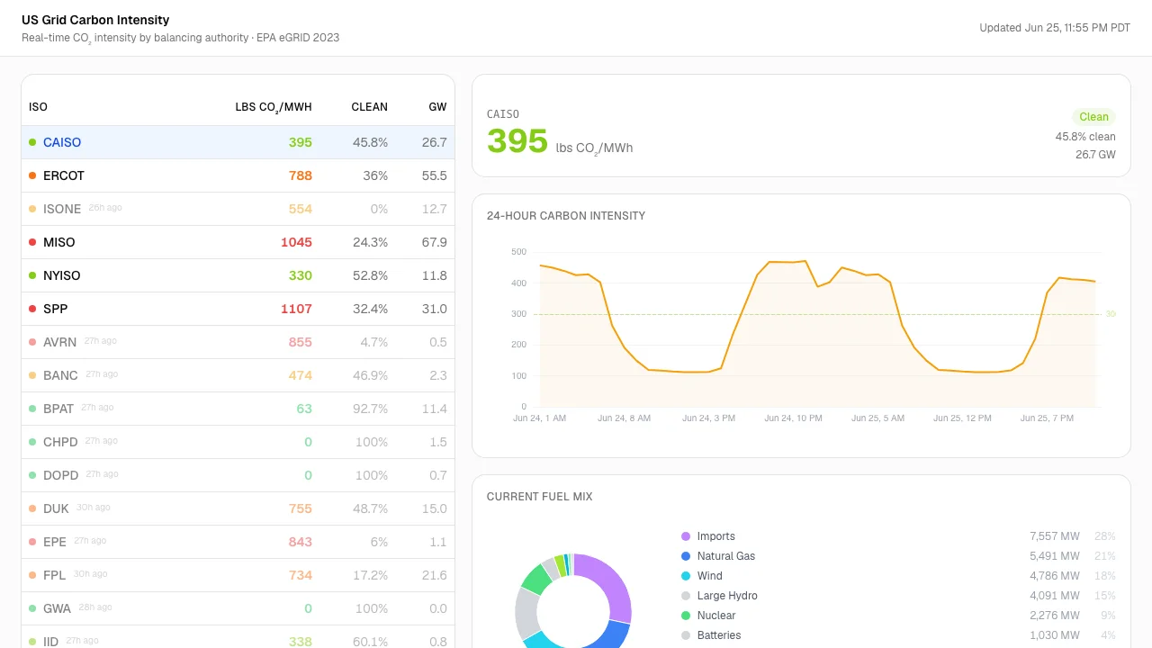Click the 5,491 MW natural gas value
Image resolution: width=1152 pixels, height=648 pixels.
click(1055, 556)
